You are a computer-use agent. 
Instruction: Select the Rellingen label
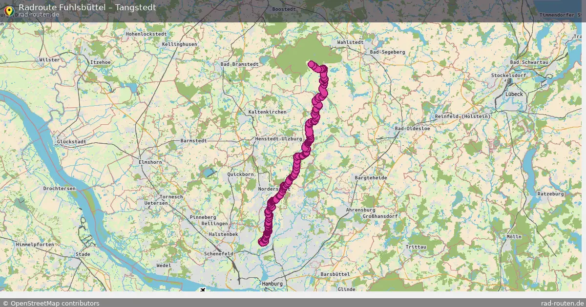[214, 224]
